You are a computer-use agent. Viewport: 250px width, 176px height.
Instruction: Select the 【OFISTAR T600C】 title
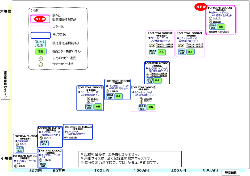90,87
